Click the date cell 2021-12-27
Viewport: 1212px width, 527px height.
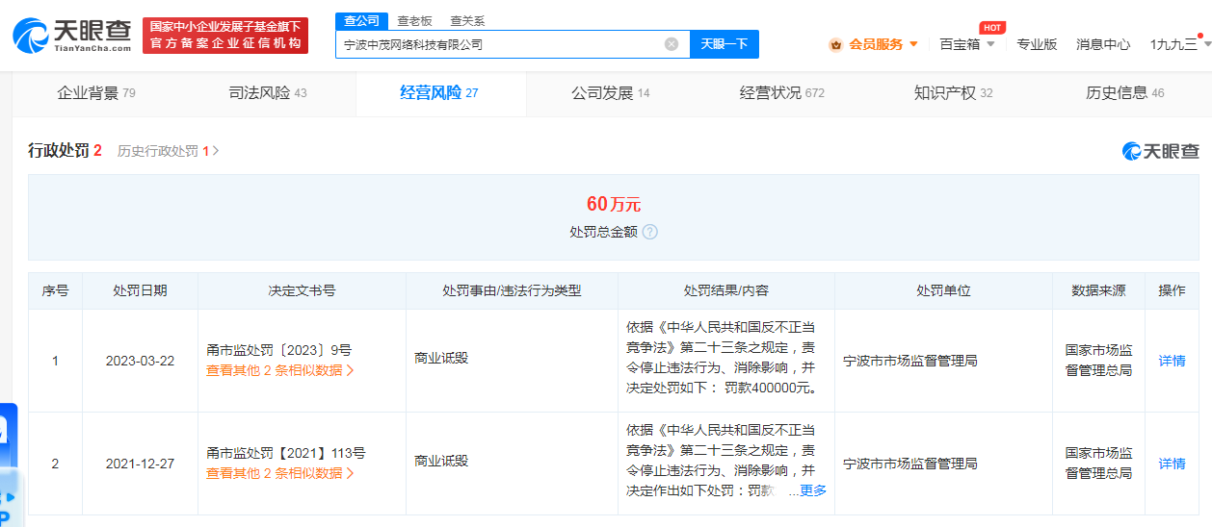tap(140, 464)
